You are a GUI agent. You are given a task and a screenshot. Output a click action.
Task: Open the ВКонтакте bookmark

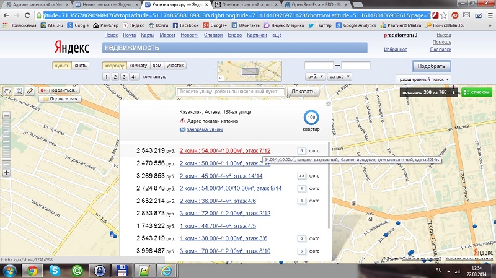tap(246, 25)
